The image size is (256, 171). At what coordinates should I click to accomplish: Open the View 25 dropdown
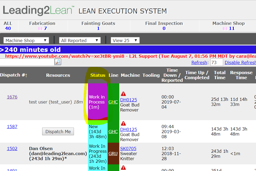(125, 40)
